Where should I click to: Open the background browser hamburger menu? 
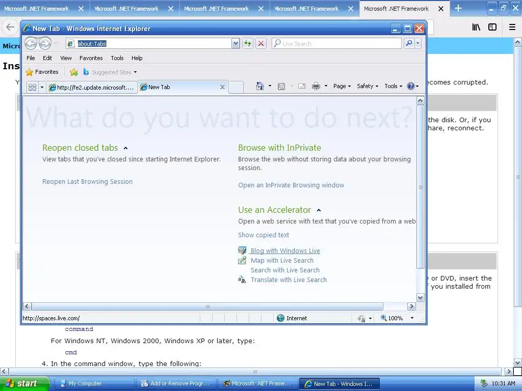click(x=512, y=27)
